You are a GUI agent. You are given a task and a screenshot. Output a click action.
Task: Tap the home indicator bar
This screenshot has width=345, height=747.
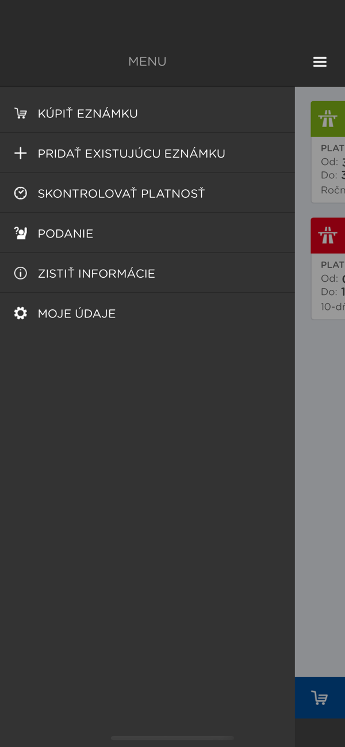172,738
